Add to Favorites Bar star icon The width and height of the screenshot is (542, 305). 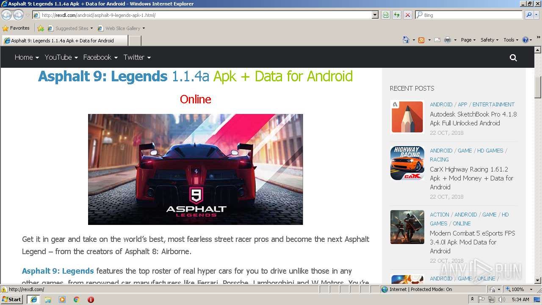[x=41, y=28]
